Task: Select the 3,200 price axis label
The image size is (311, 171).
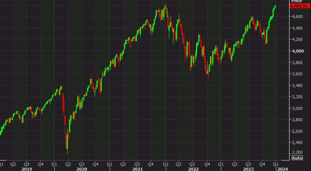Action: (297, 97)
